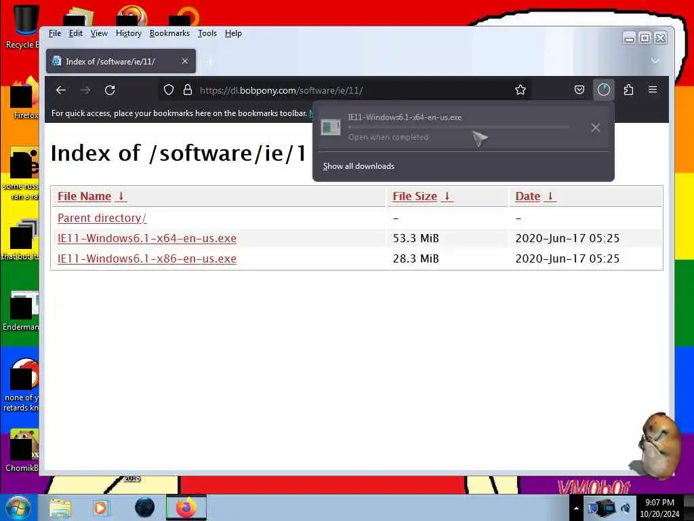Open the Bookmarks menu
694x521 pixels.
pos(169,33)
